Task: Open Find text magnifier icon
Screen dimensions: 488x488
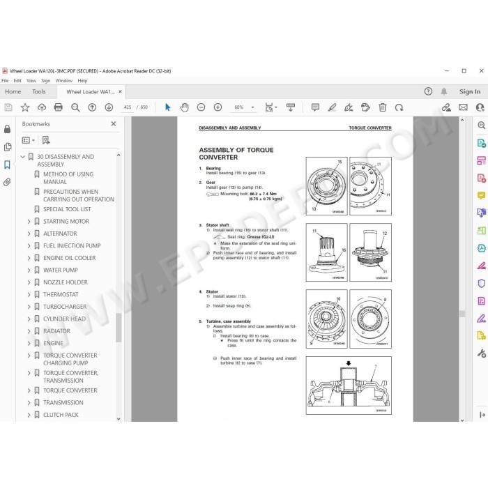Action: click(x=75, y=107)
